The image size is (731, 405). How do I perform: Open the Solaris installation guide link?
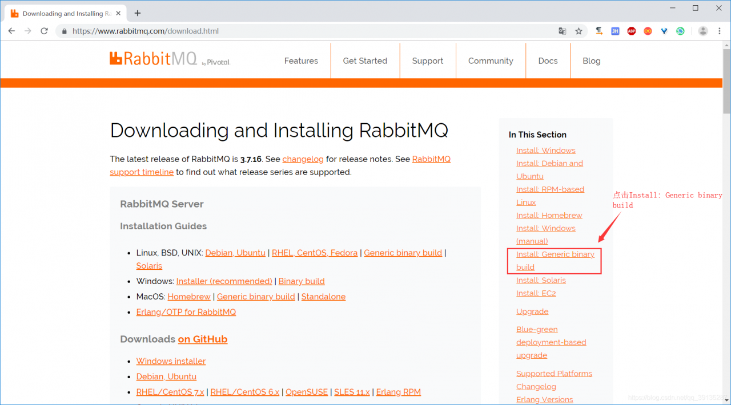(149, 266)
